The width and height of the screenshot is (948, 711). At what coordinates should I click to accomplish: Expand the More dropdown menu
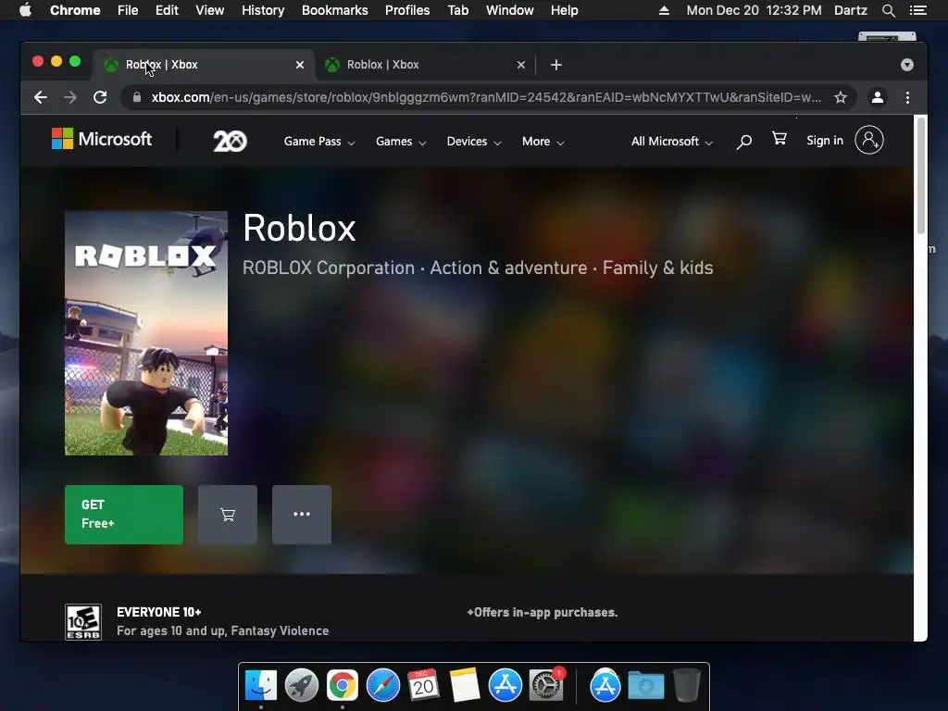point(543,142)
